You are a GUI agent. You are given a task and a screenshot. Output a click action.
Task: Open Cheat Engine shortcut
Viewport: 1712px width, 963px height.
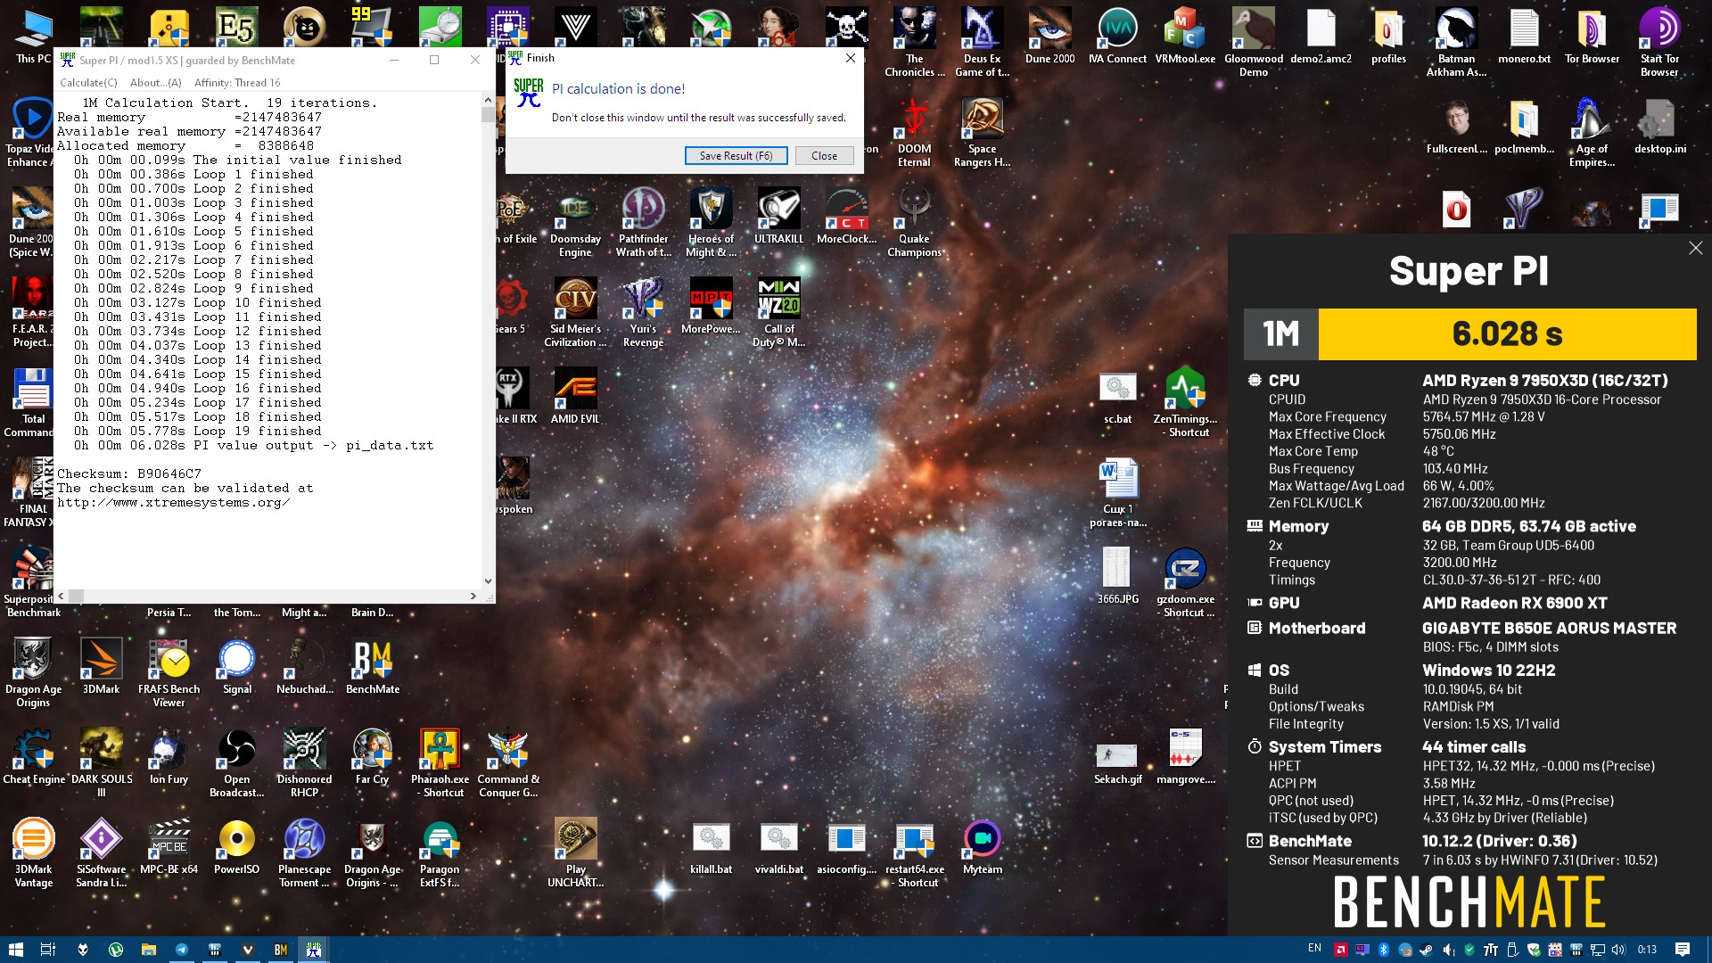34,757
